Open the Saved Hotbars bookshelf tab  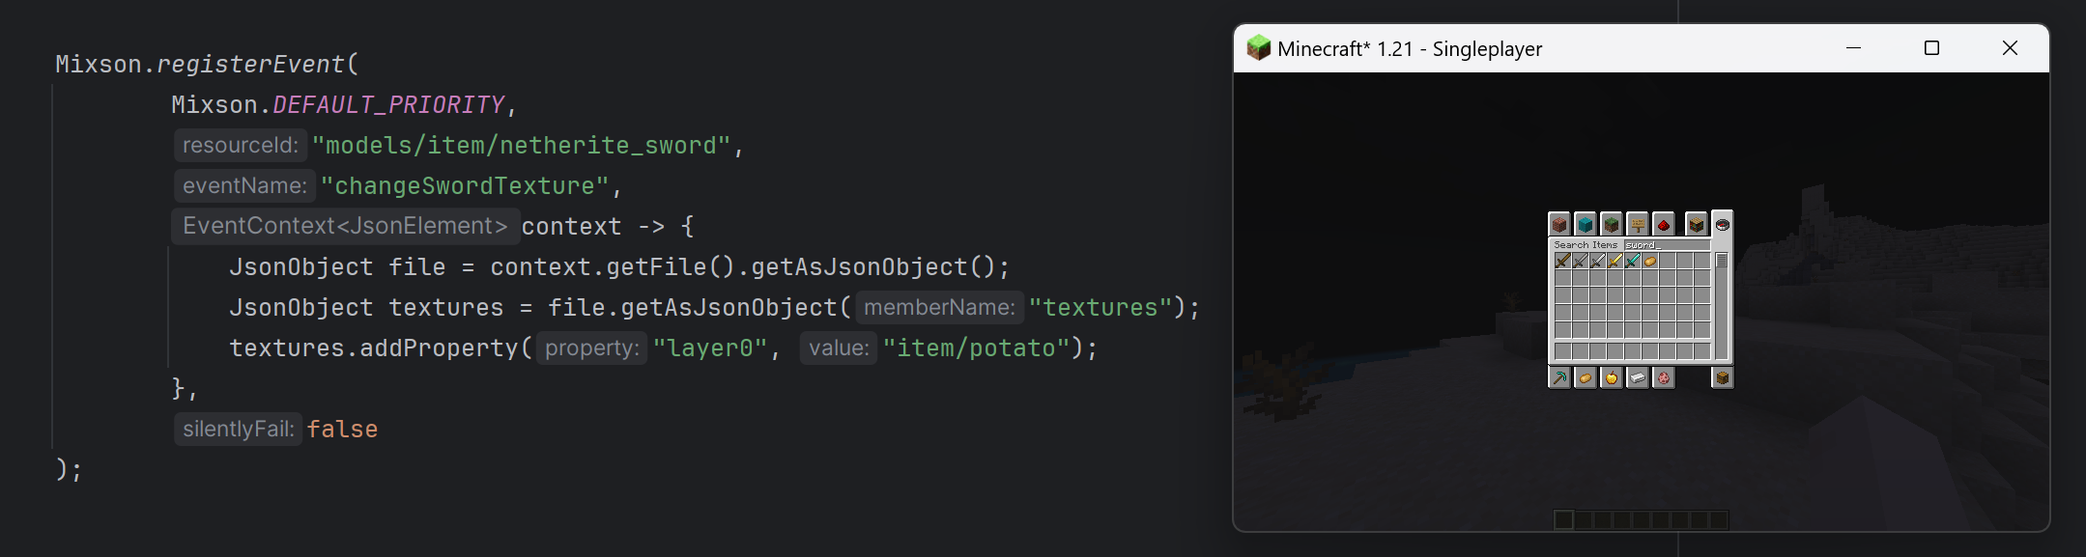pos(1697,224)
